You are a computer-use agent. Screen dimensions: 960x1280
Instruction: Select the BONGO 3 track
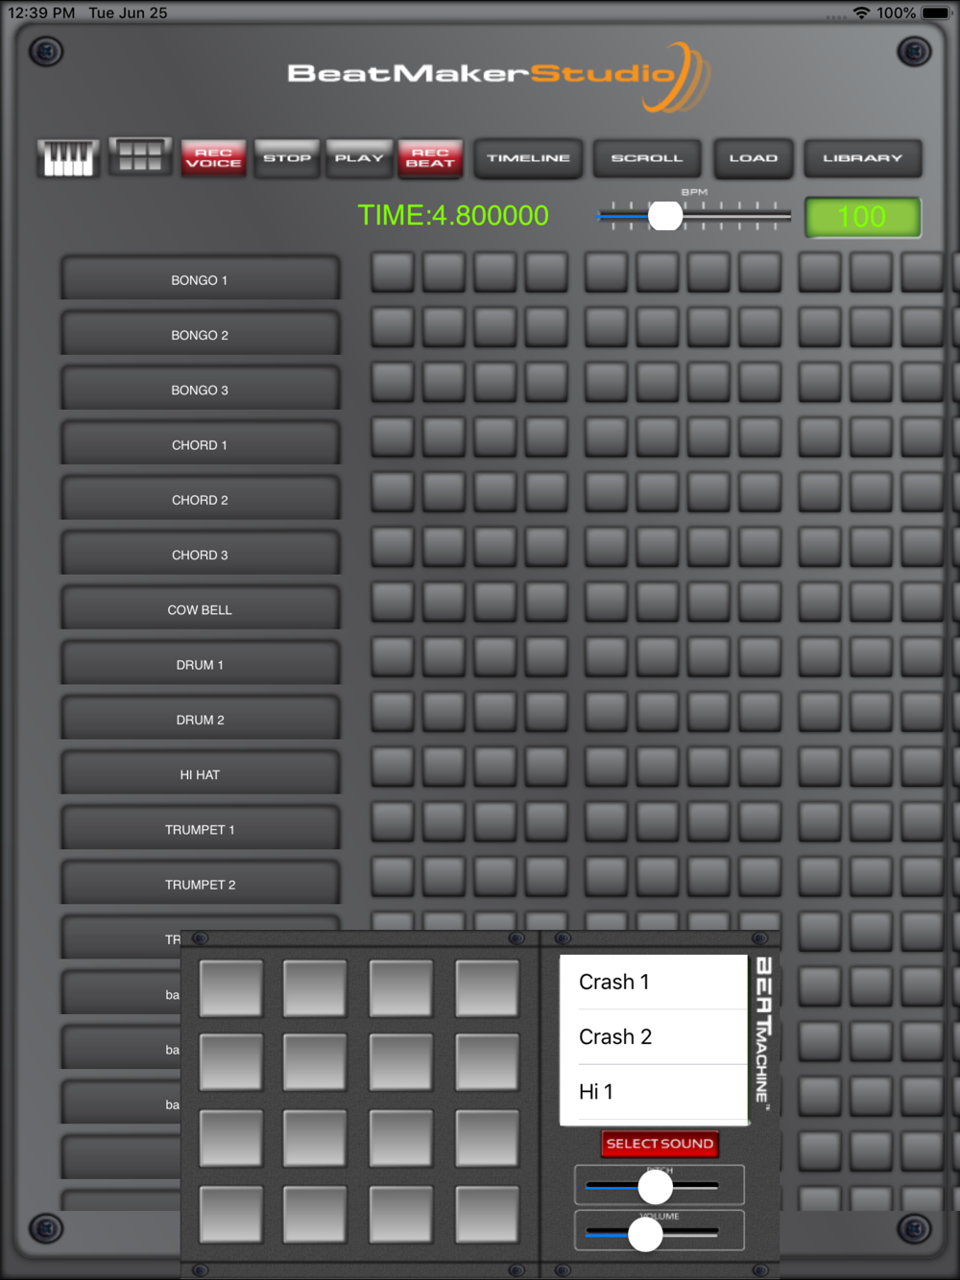[x=200, y=389]
